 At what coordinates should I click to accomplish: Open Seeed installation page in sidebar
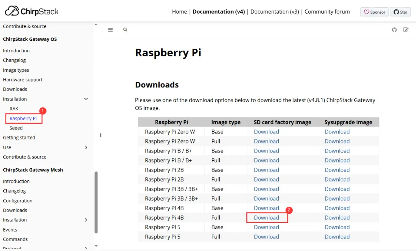click(x=16, y=128)
